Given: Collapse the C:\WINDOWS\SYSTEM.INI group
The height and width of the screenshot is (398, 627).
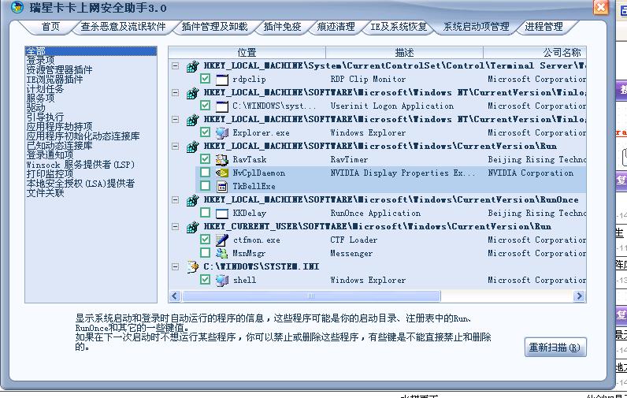Looking at the screenshot, I should coord(175,266).
